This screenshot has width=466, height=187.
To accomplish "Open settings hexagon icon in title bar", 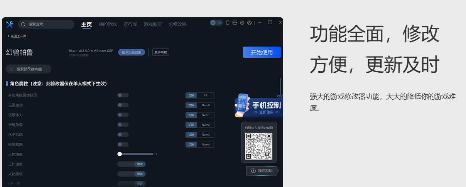I will 242,23.
